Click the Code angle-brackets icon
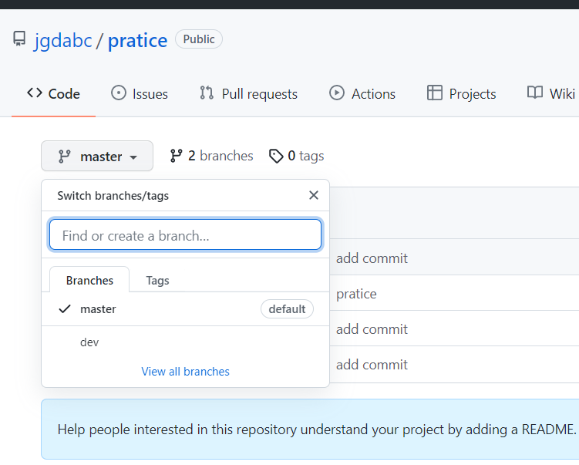The image size is (579, 465). click(x=35, y=93)
